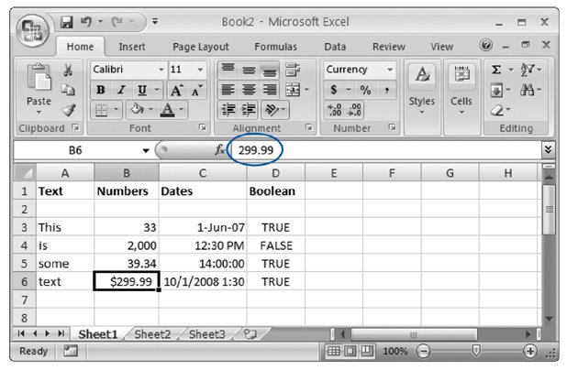The width and height of the screenshot is (567, 370).
Task: Toggle Italic formatting
Action: [121, 90]
